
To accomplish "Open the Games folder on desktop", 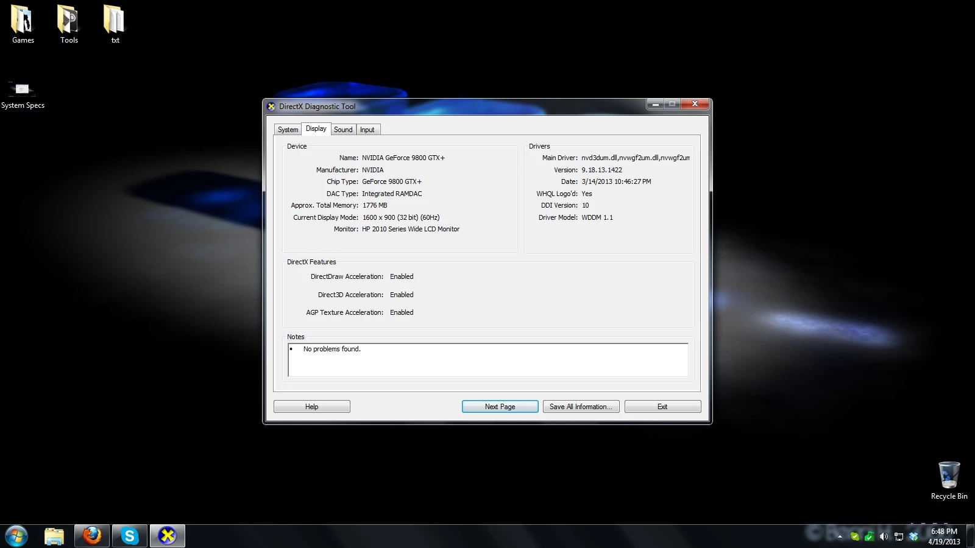I will click(x=23, y=24).
